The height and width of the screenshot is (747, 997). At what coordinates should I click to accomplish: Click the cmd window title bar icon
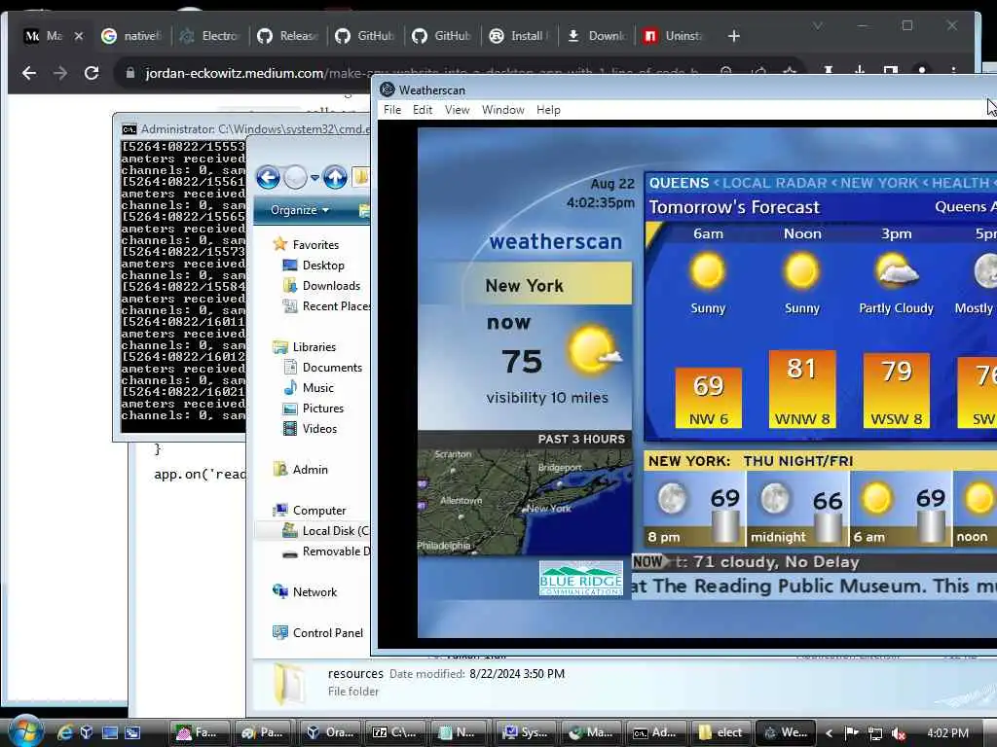point(129,129)
